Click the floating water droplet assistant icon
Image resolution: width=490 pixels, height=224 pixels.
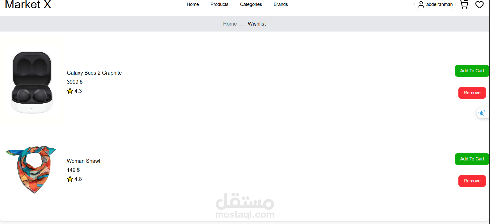[x=482, y=113]
